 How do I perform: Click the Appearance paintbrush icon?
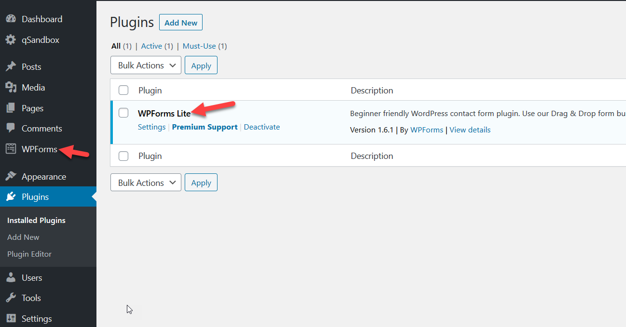click(x=11, y=177)
